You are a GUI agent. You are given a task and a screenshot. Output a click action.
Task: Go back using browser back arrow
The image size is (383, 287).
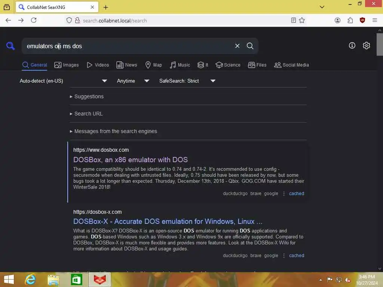[x=8, y=20]
